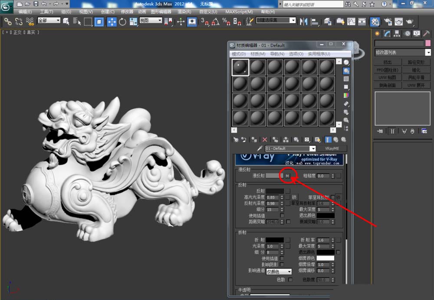This screenshot has width=434, height=300.
Task: Click Get Material icon in Material Editor
Action: click(x=236, y=140)
